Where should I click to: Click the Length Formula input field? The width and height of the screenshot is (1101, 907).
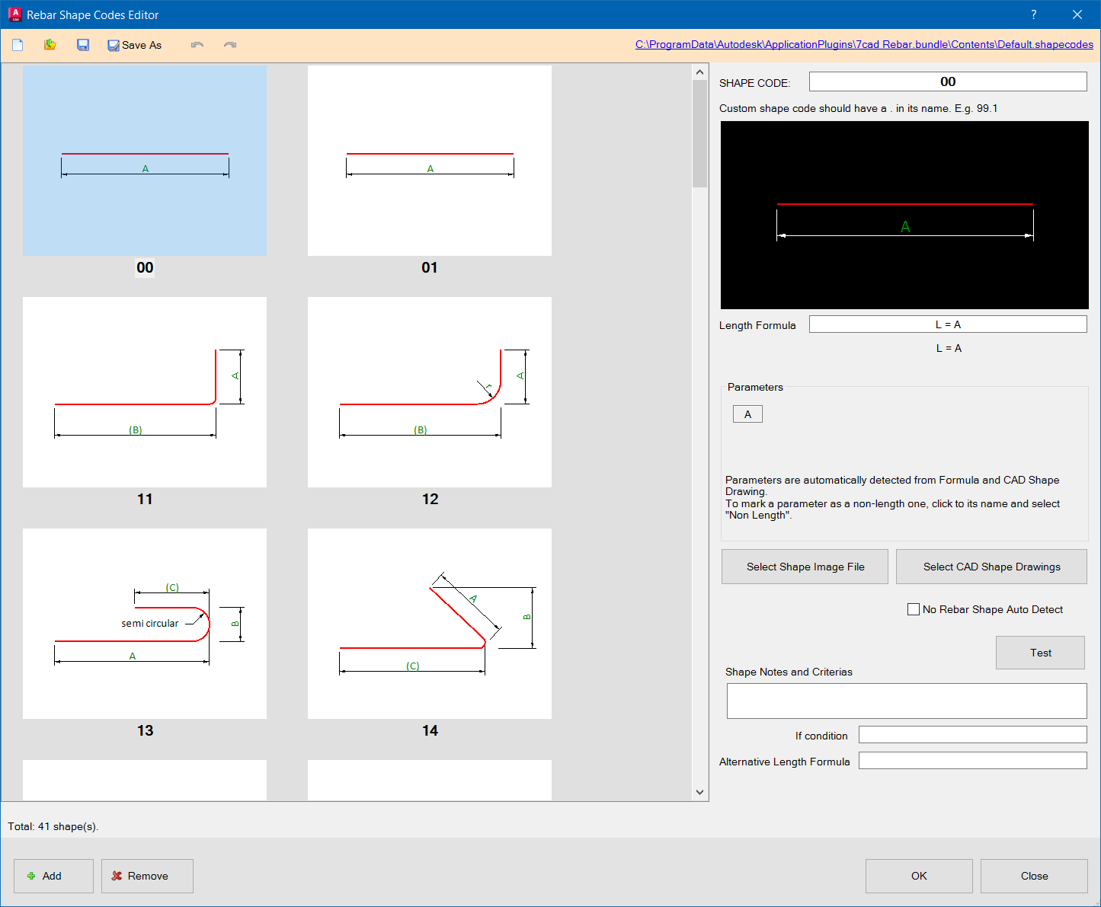[947, 324]
